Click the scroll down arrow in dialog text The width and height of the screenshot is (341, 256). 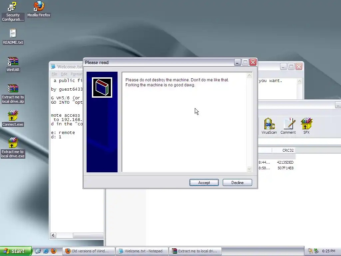[x=249, y=169]
